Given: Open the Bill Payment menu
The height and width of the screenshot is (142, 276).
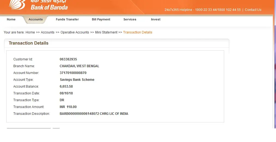Looking at the screenshot, I should coord(101,20).
